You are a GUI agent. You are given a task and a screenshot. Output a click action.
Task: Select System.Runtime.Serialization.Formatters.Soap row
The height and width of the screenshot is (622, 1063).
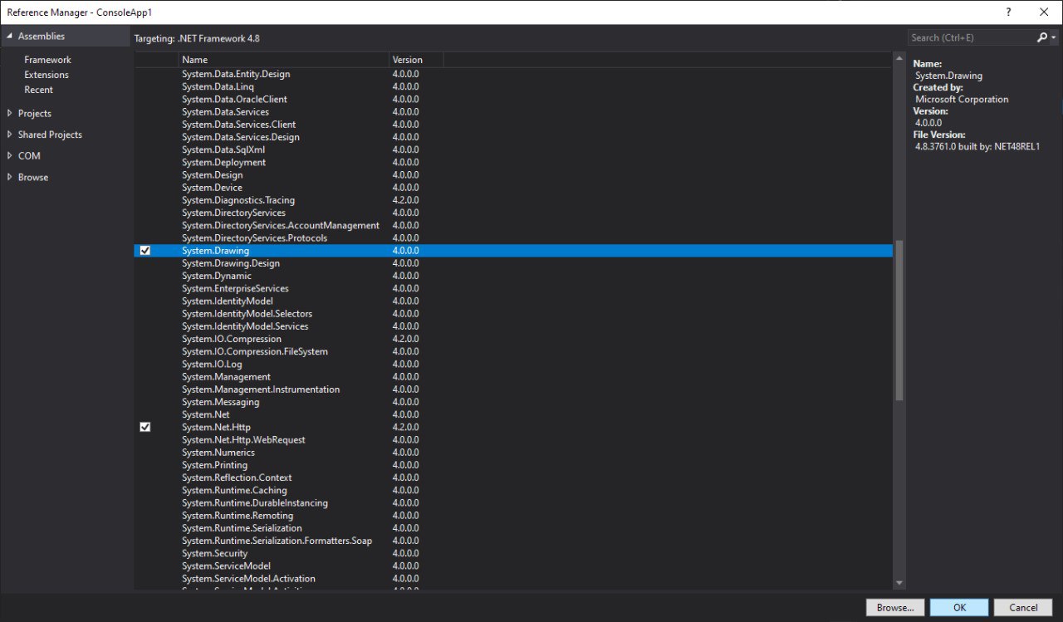click(x=513, y=541)
